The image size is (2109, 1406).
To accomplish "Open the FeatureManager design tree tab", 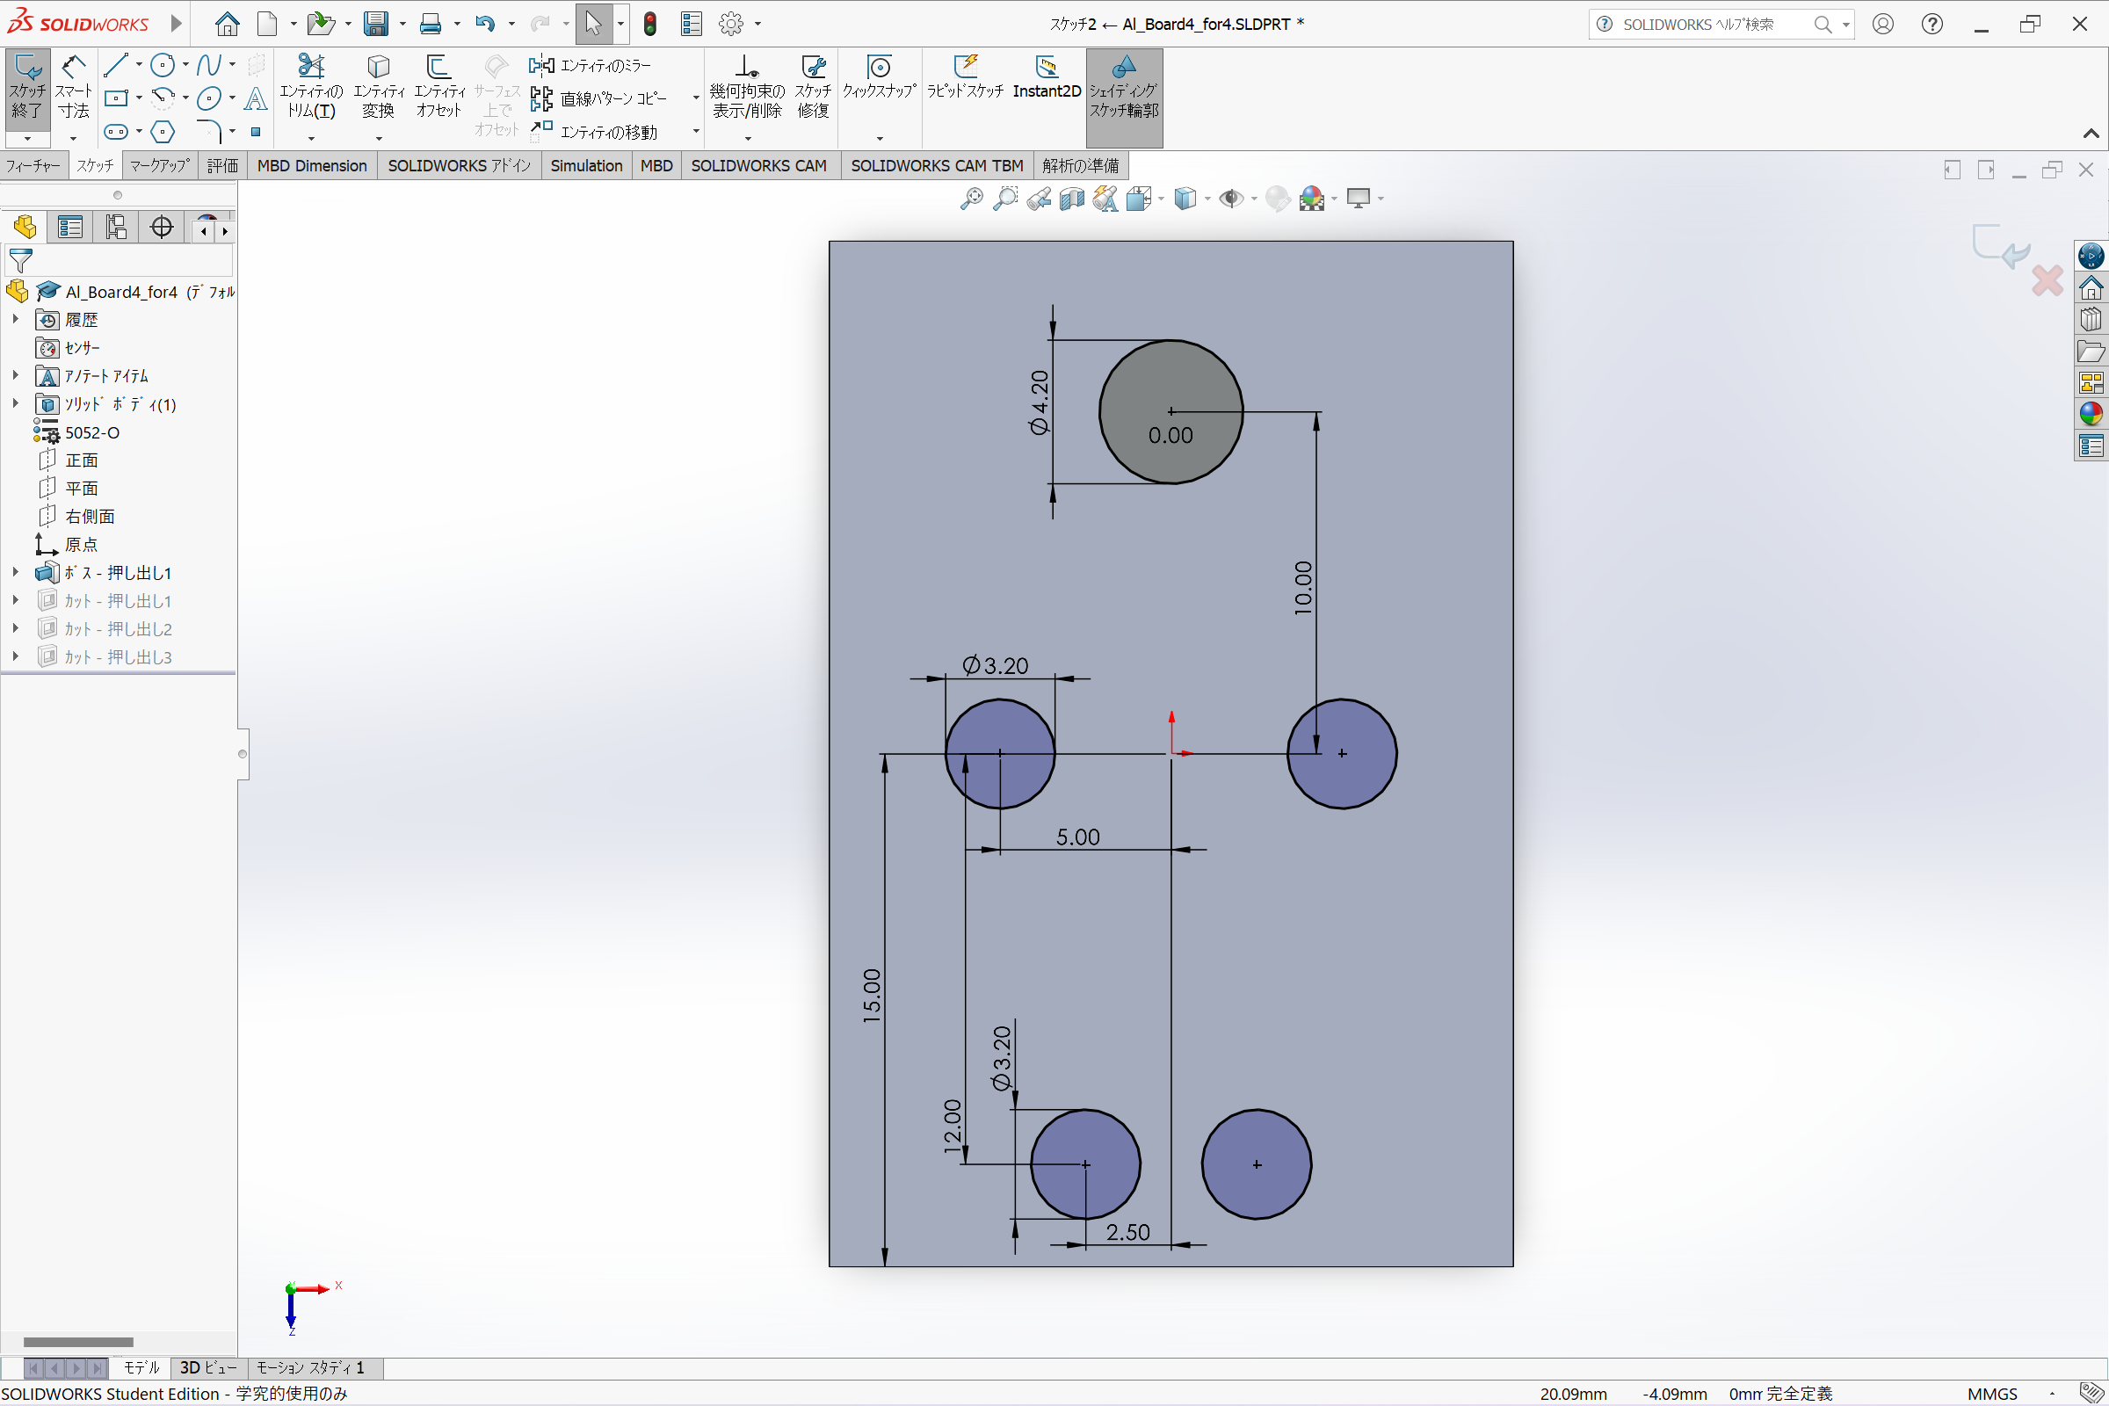I will (x=25, y=227).
